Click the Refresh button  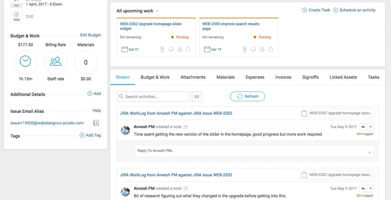pyautogui.click(x=247, y=97)
